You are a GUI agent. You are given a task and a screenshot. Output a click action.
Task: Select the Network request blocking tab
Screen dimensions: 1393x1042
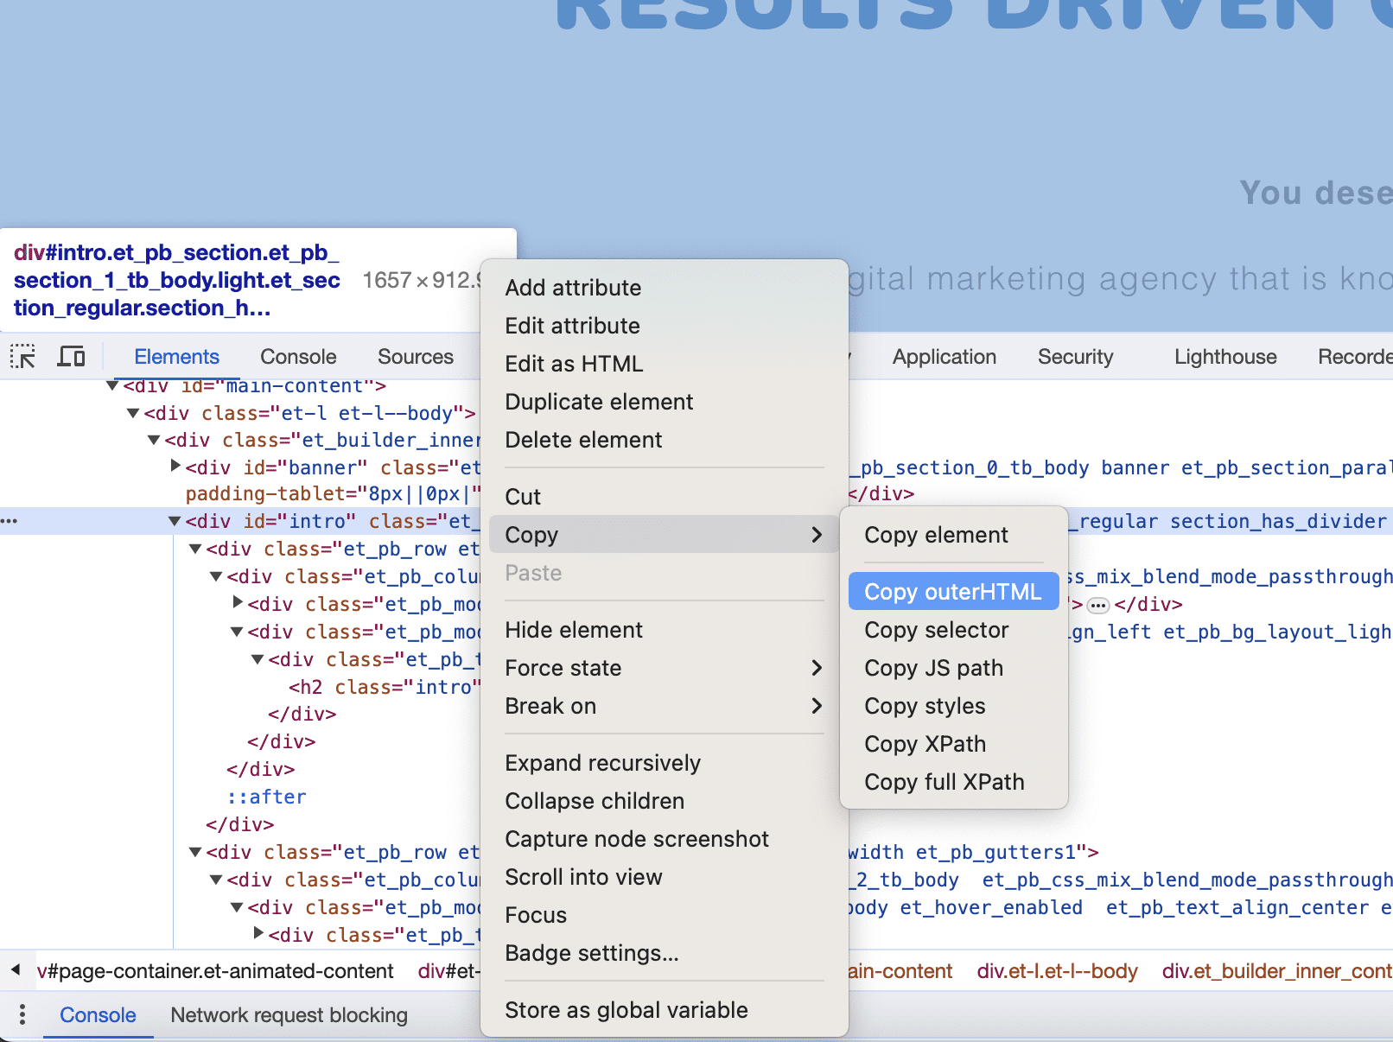tap(289, 1015)
